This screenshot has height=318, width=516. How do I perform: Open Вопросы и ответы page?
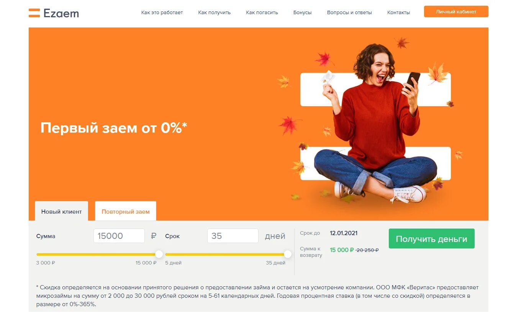[349, 13]
